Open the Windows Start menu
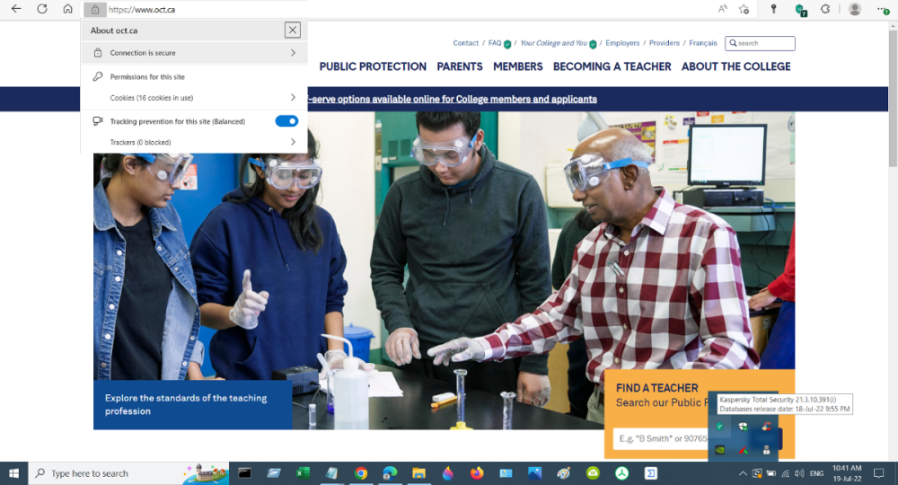The image size is (898, 485). (x=13, y=473)
